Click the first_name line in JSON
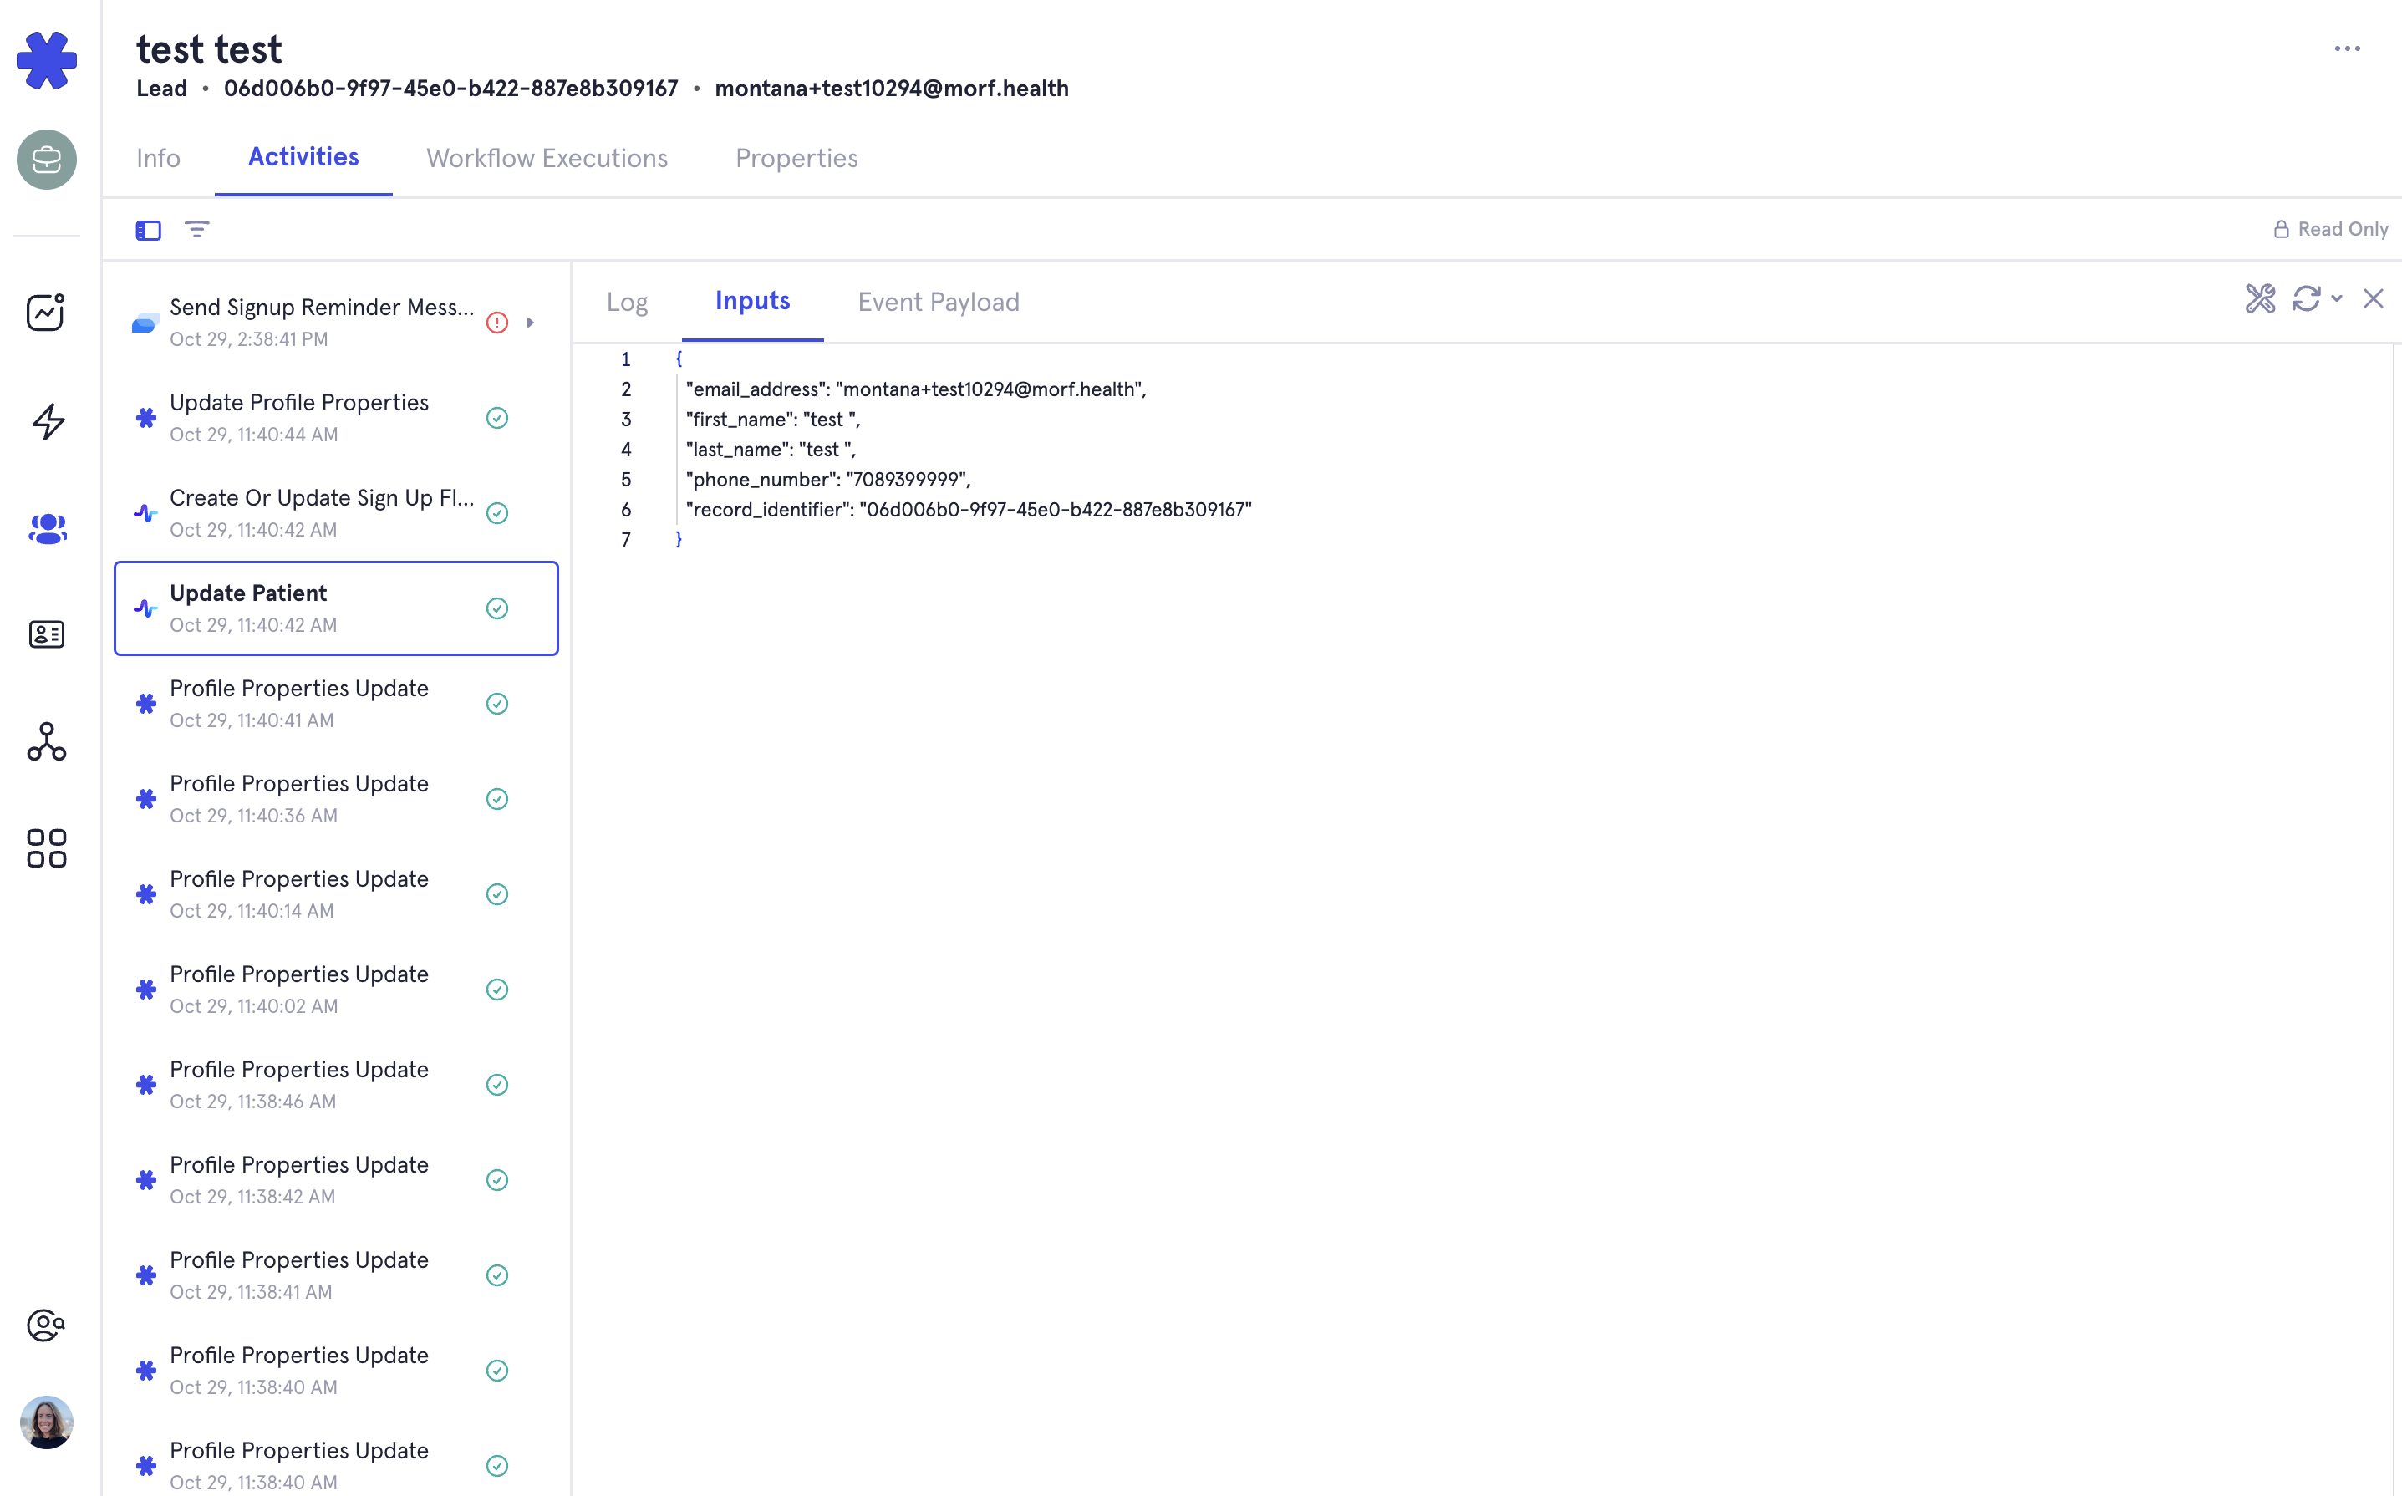 [x=772, y=420]
